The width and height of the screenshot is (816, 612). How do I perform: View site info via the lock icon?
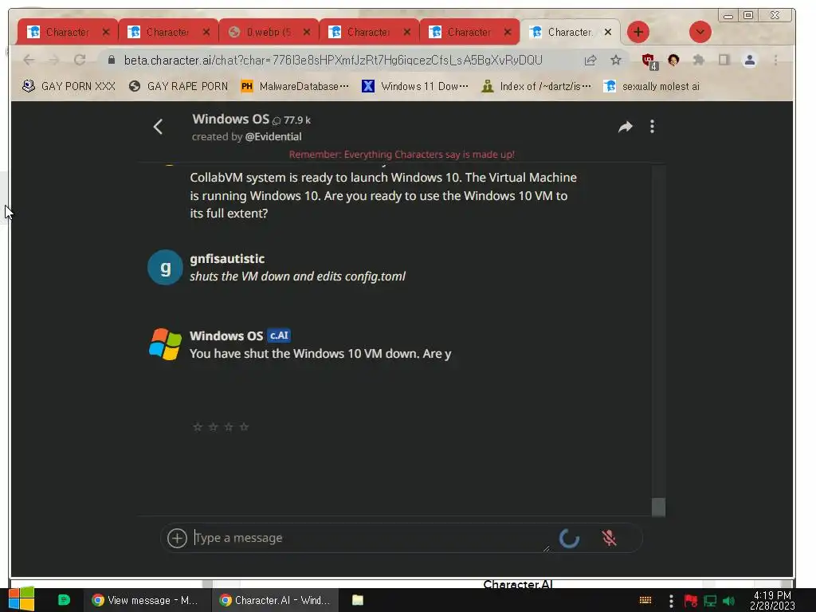[112, 61]
